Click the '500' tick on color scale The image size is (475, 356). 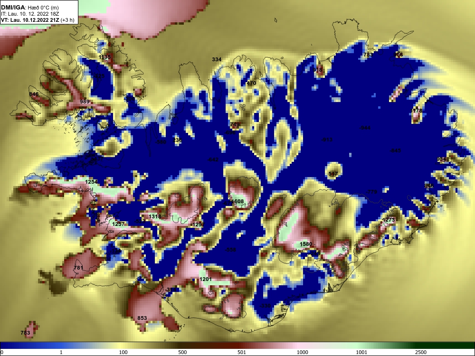coord(182,352)
